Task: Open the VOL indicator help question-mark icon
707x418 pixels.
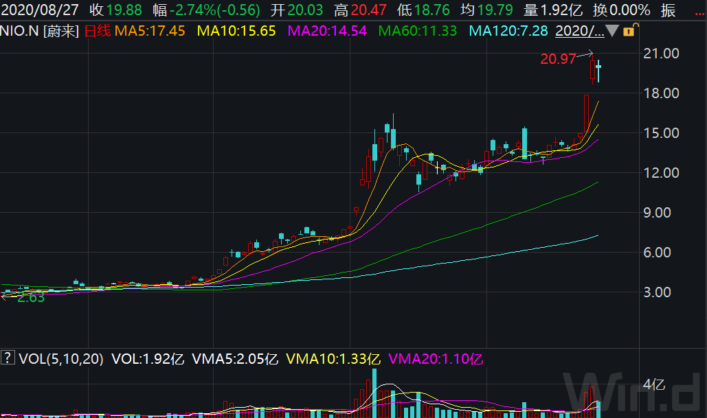Action: [x=7, y=358]
